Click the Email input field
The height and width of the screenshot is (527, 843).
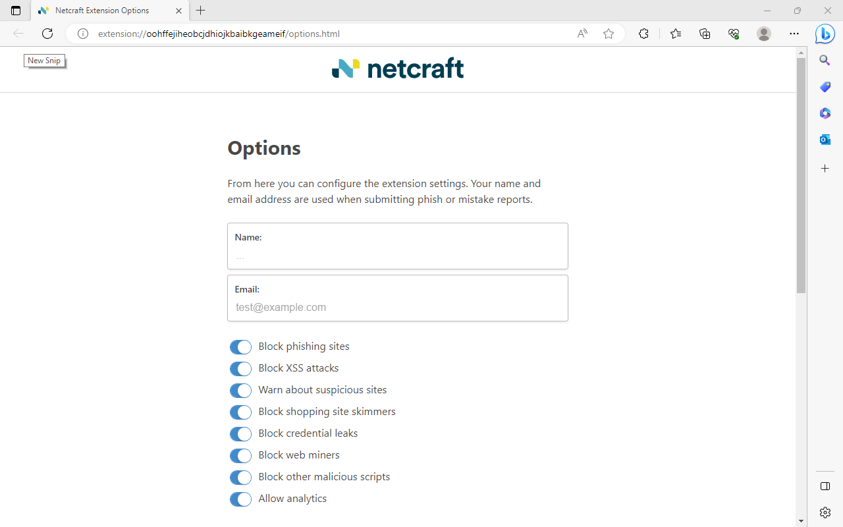(x=398, y=307)
